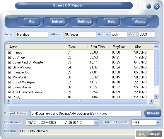
Task: Click the horizontal scroll right arrow
Action: coord(151,101)
